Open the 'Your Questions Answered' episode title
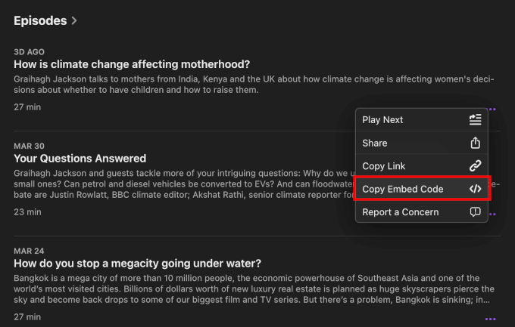The height and width of the screenshot is (327, 515). coord(80,159)
